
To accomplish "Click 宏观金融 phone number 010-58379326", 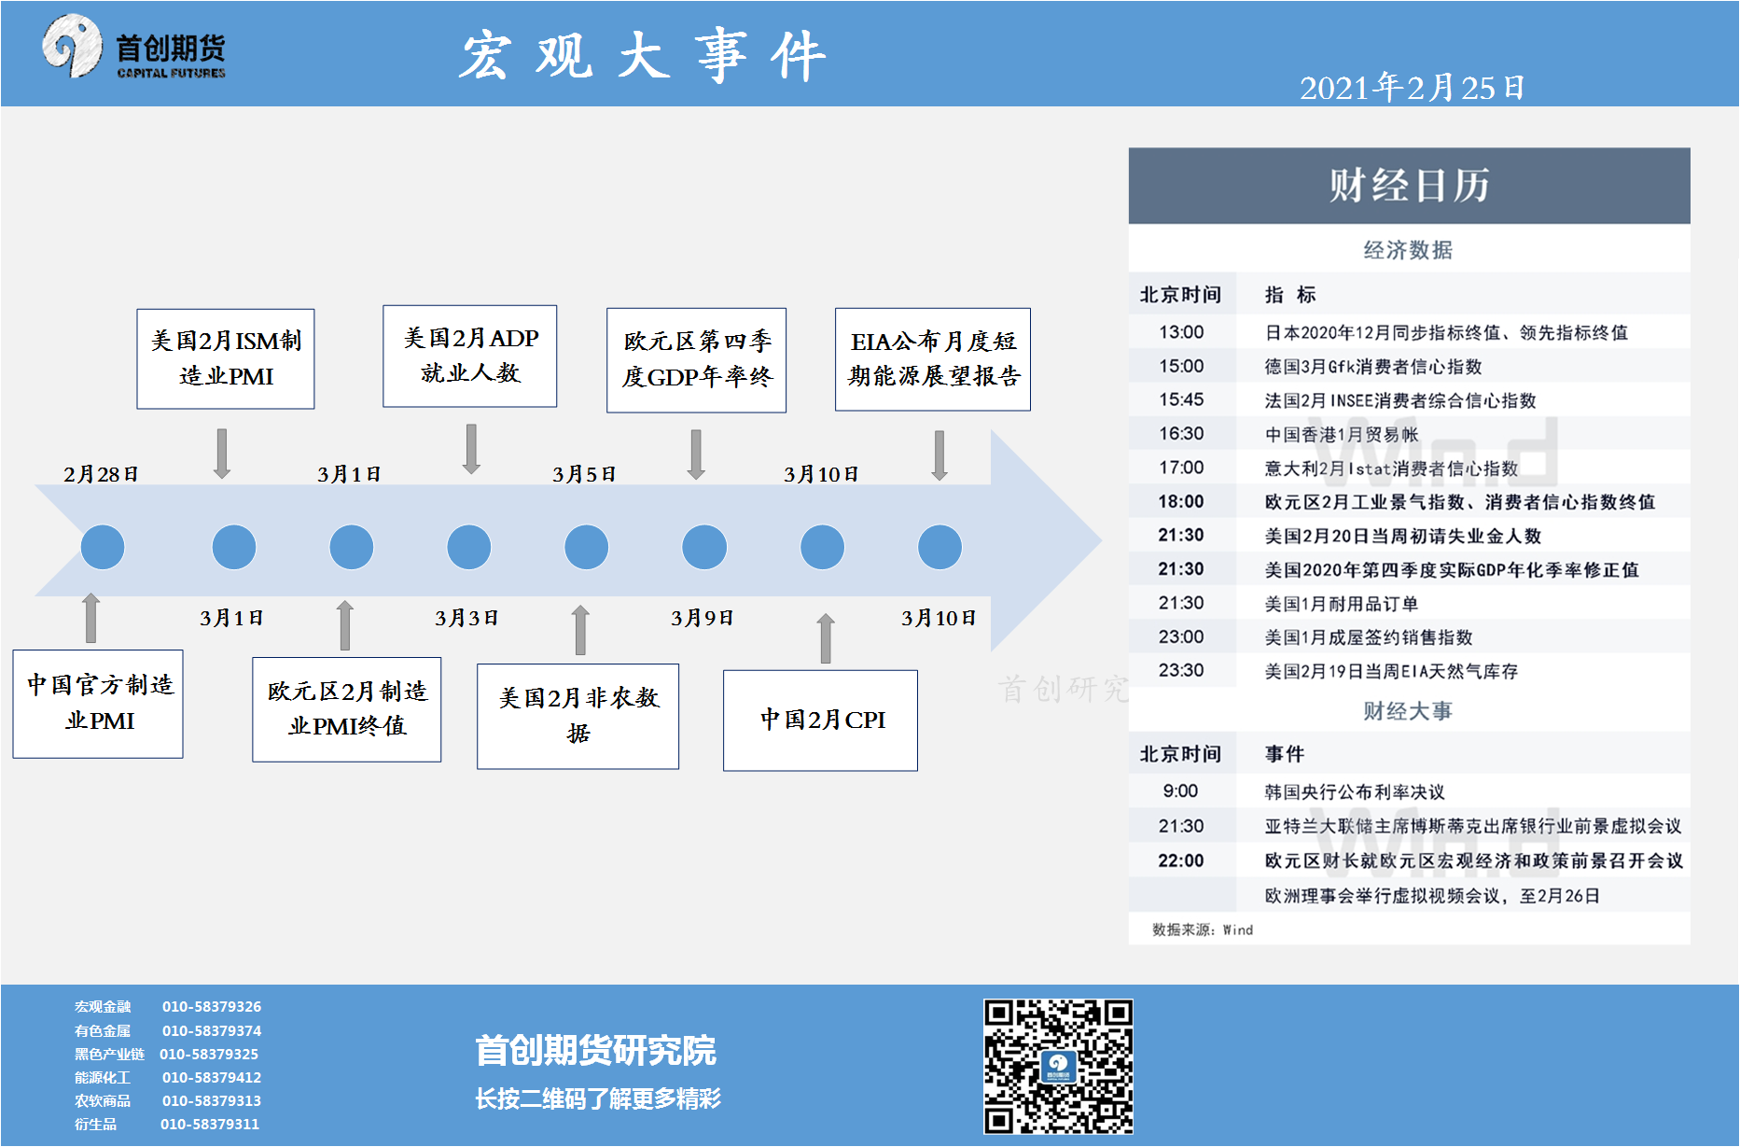I will click(212, 1007).
